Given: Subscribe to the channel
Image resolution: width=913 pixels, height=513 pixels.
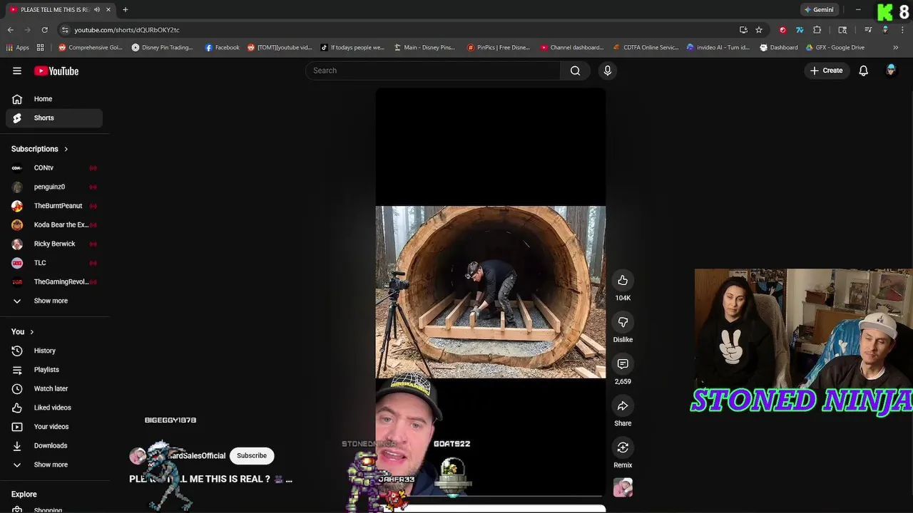Looking at the screenshot, I should click(x=252, y=455).
